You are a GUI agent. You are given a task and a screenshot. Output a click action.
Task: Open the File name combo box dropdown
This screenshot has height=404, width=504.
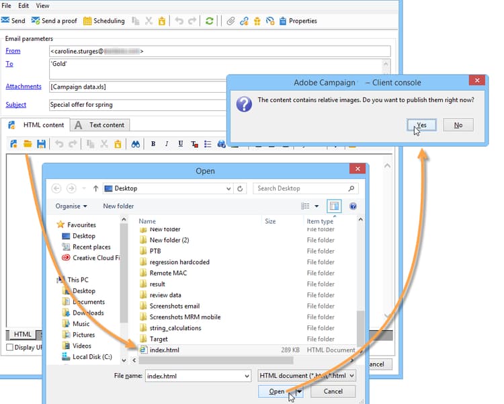tap(247, 376)
